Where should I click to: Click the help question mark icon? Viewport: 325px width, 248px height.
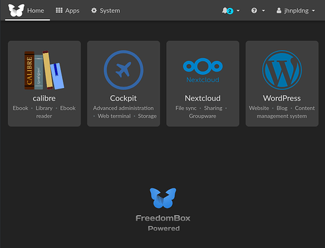[254, 11]
